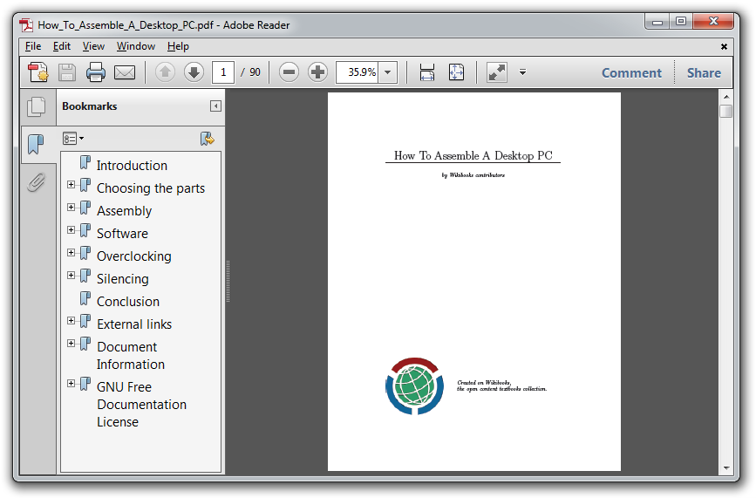
Task: Expand the Overclocking bookmark
Action: point(71,253)
